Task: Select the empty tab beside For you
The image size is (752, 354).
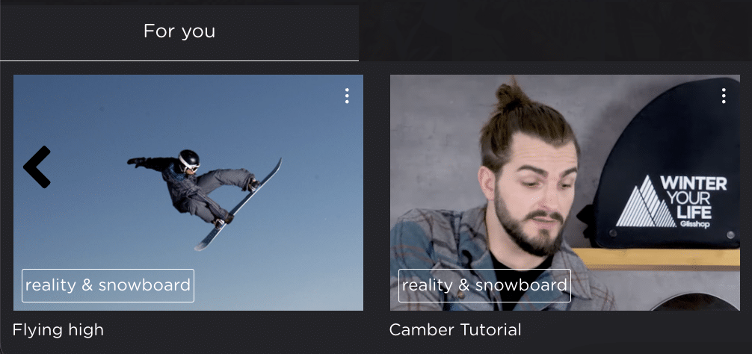Action: [x=555, y=31]
